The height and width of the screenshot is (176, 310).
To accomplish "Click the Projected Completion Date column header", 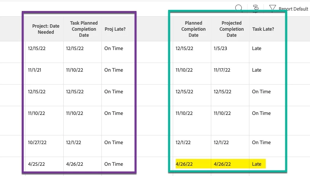I will (x=231, y=29).
